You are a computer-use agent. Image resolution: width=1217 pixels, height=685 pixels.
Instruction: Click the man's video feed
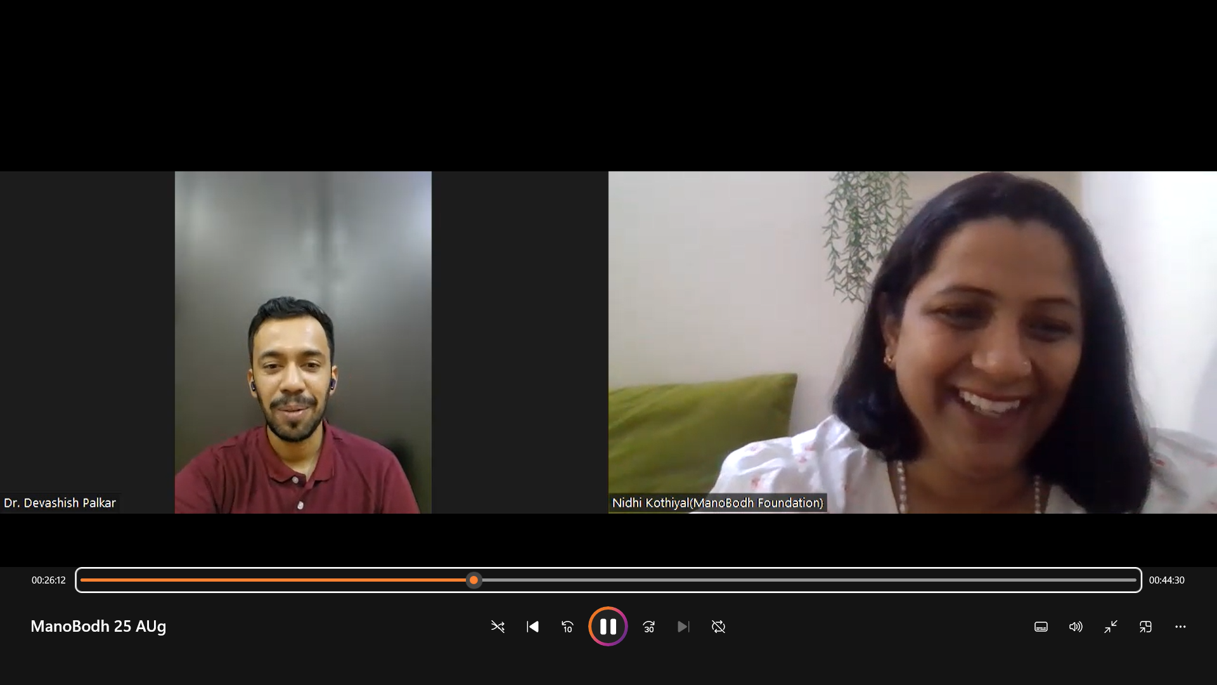(x=303, y=342)
